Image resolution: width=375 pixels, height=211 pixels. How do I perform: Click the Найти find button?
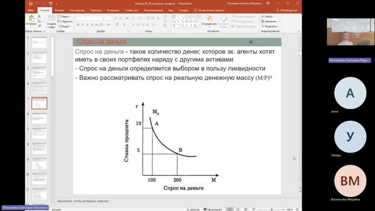click(267, 16)
